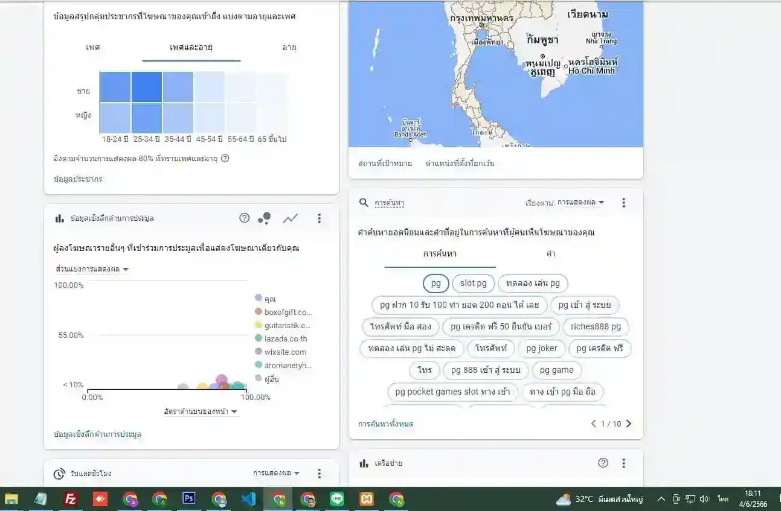Open the three-dot menu on the auction insights card
The width and height of the screenshot is (781, 511).
319,219
